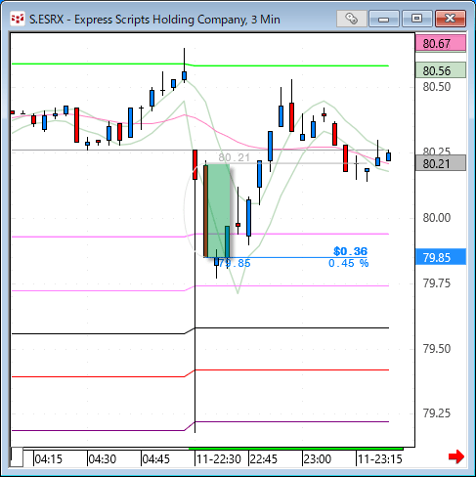Click the blue 79.85 label below the rectangle
The image size is (476, 477).
235,263
